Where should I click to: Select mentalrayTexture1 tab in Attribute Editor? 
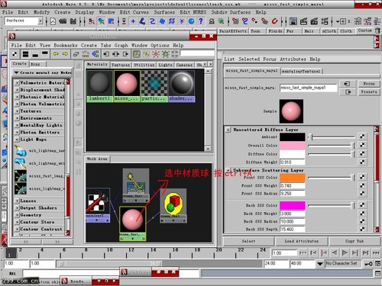click(x=301, y=71)
